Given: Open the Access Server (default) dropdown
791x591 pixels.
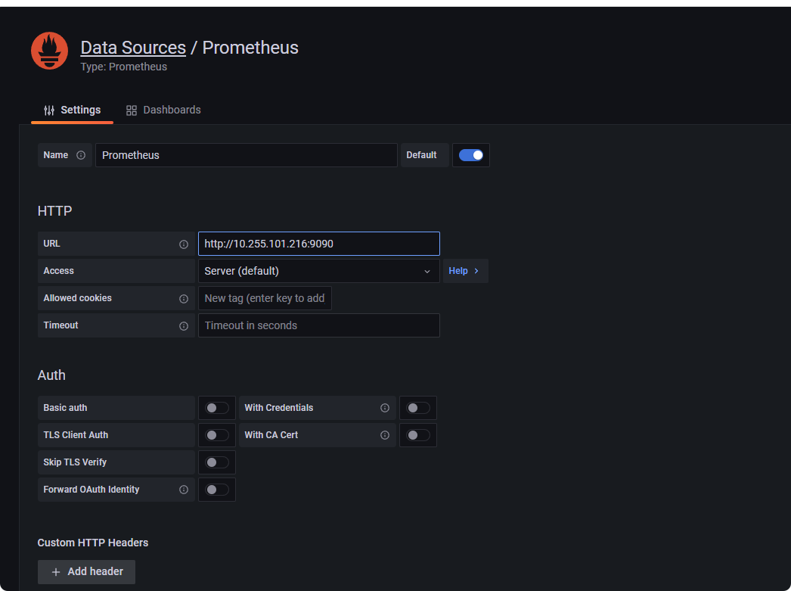Looking at the screenshot, I should point(319,271).
